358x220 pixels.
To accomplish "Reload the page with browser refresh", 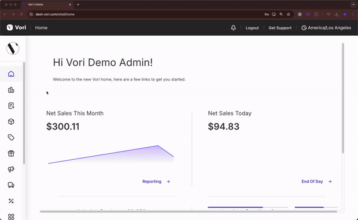I will (21, 14).
